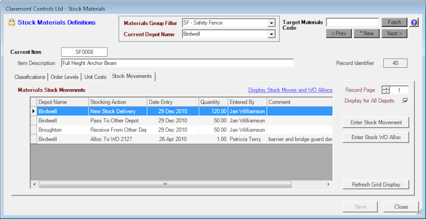
Task: Open Display Stock Moves and WO Allocs link
Action: 290,90
